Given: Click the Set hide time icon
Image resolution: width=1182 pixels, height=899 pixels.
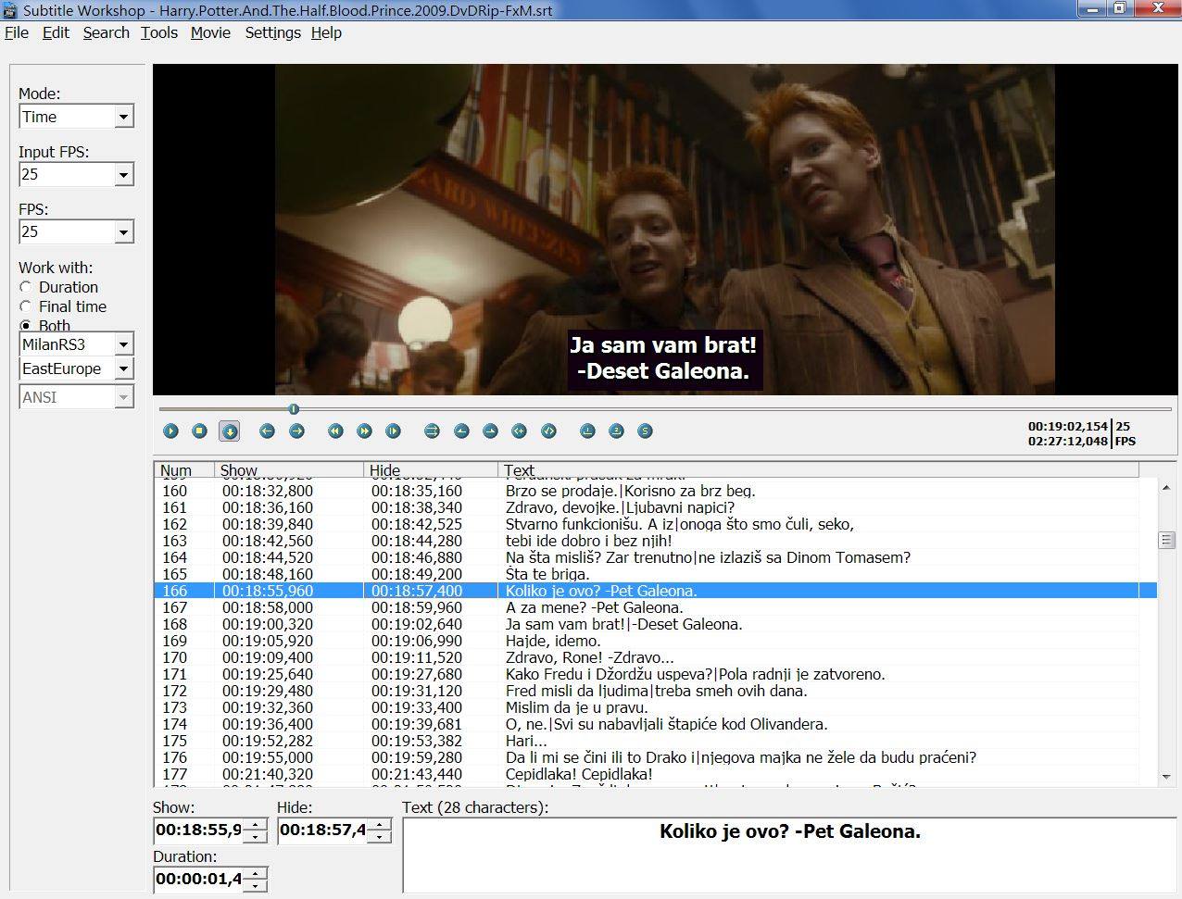Looking at the screenshot, I should [x=490, y=431].
